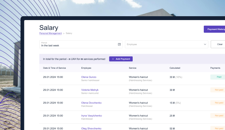This screenshot has width=225, height=130.
Task: Open employee link Iryna Vasylchenko
Action: pos(91,116)
